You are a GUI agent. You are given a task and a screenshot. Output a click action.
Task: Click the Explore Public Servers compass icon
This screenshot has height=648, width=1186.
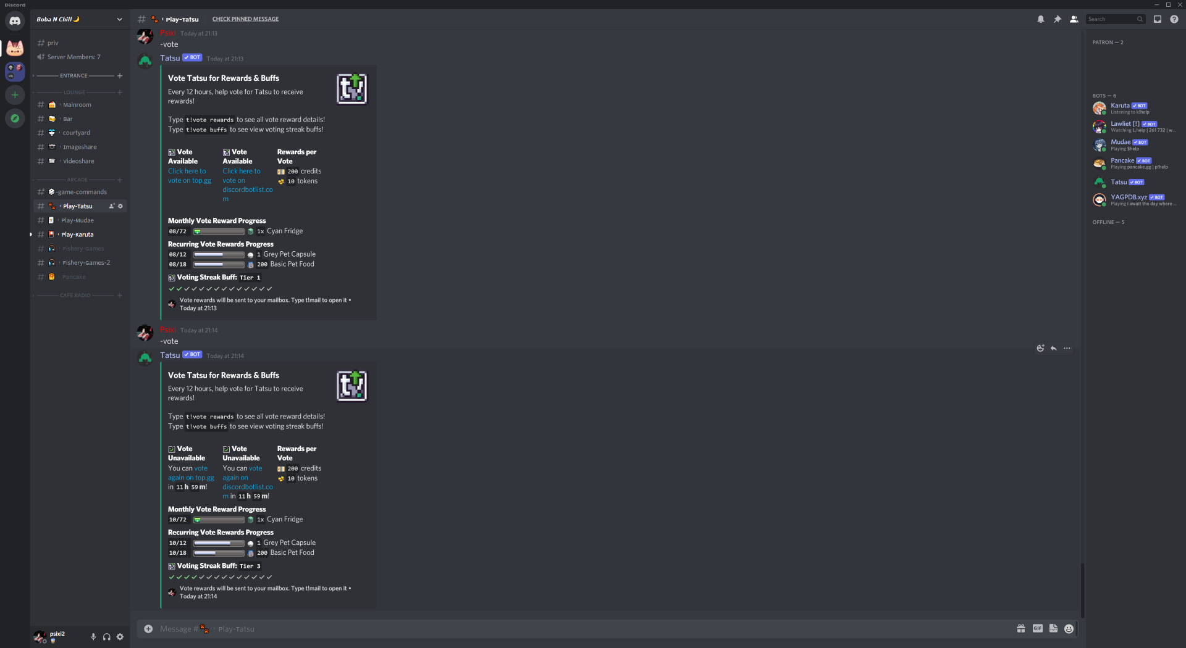15,118
